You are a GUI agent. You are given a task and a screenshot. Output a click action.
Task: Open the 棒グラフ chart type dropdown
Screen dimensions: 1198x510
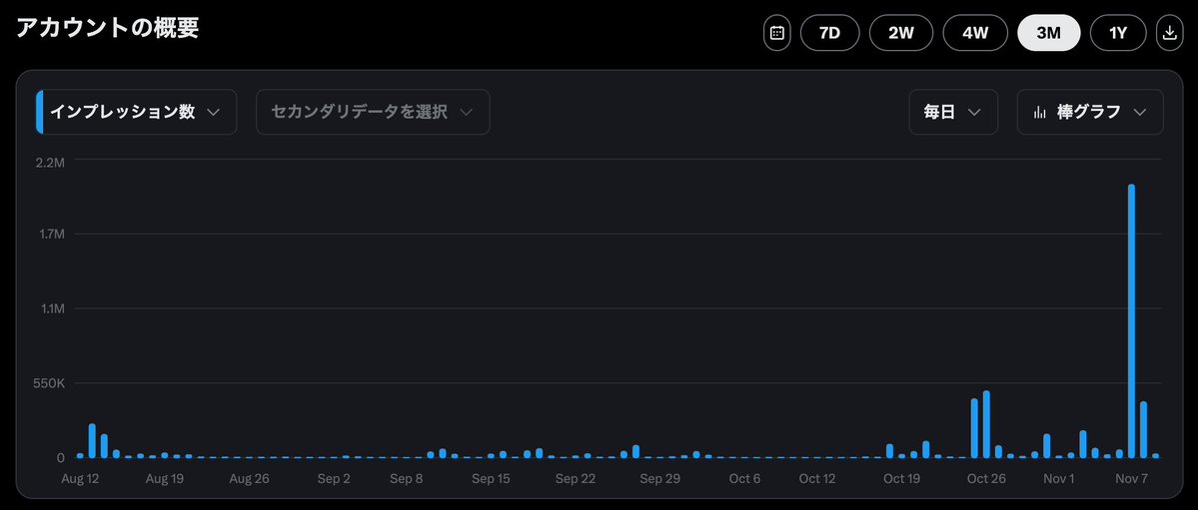coord(1090,112)
